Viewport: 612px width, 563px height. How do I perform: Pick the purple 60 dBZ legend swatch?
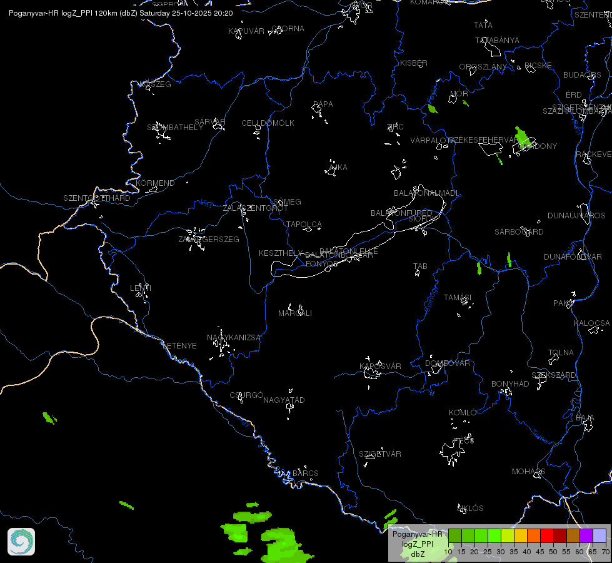click(x=586, y=536)
